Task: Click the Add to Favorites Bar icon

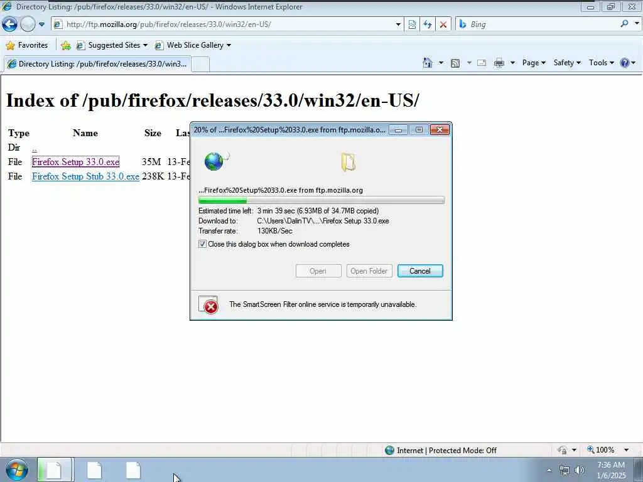Action: point(65,45)
